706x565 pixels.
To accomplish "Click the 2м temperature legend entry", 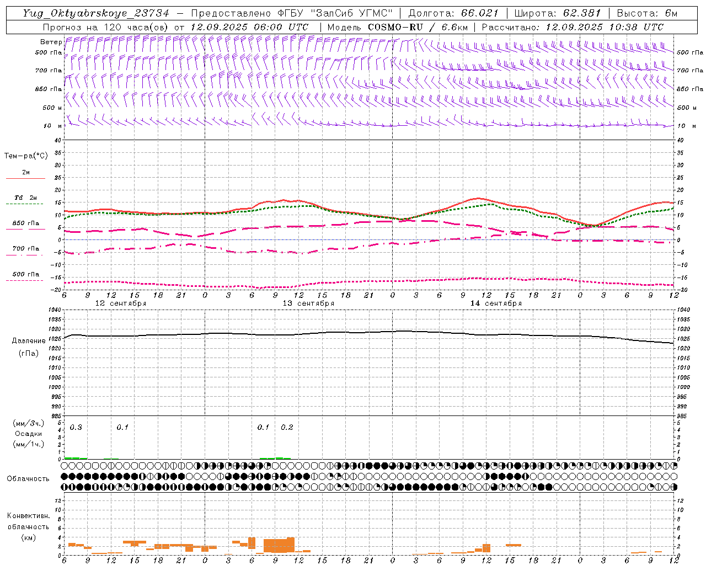I will pos(26,172).
